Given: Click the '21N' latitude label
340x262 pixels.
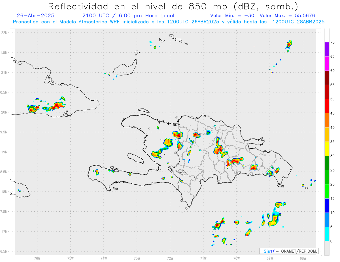Looking at the screenshot, I should [5, 72].
